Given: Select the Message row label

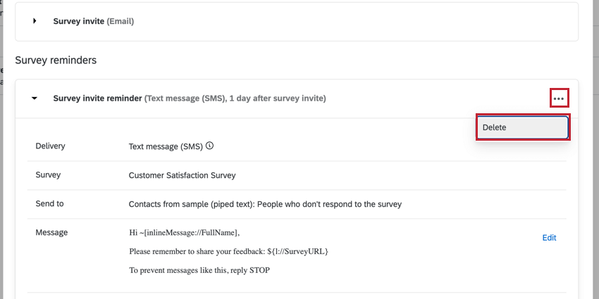Looking at the screenshot, I should tap(52, 232).
